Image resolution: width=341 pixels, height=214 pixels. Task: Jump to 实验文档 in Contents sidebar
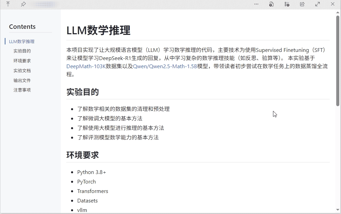(22, 71)
